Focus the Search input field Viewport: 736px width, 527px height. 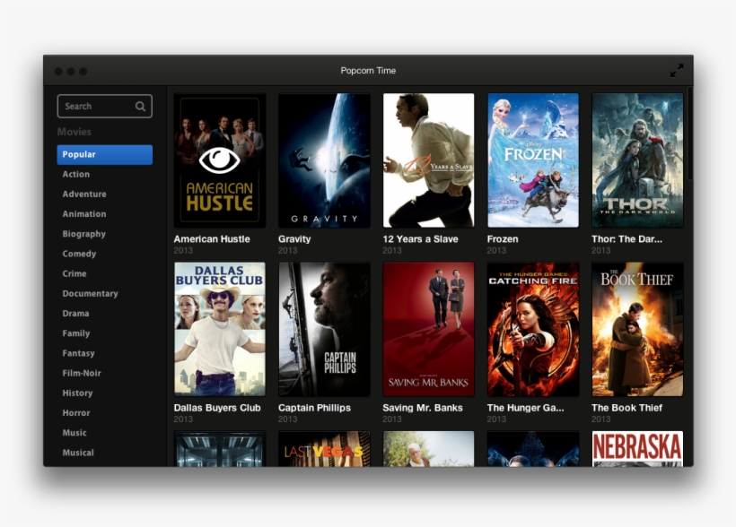coord(105,106)
